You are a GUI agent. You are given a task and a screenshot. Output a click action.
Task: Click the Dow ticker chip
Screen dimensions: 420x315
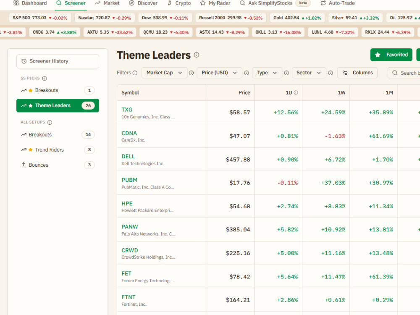165,18
